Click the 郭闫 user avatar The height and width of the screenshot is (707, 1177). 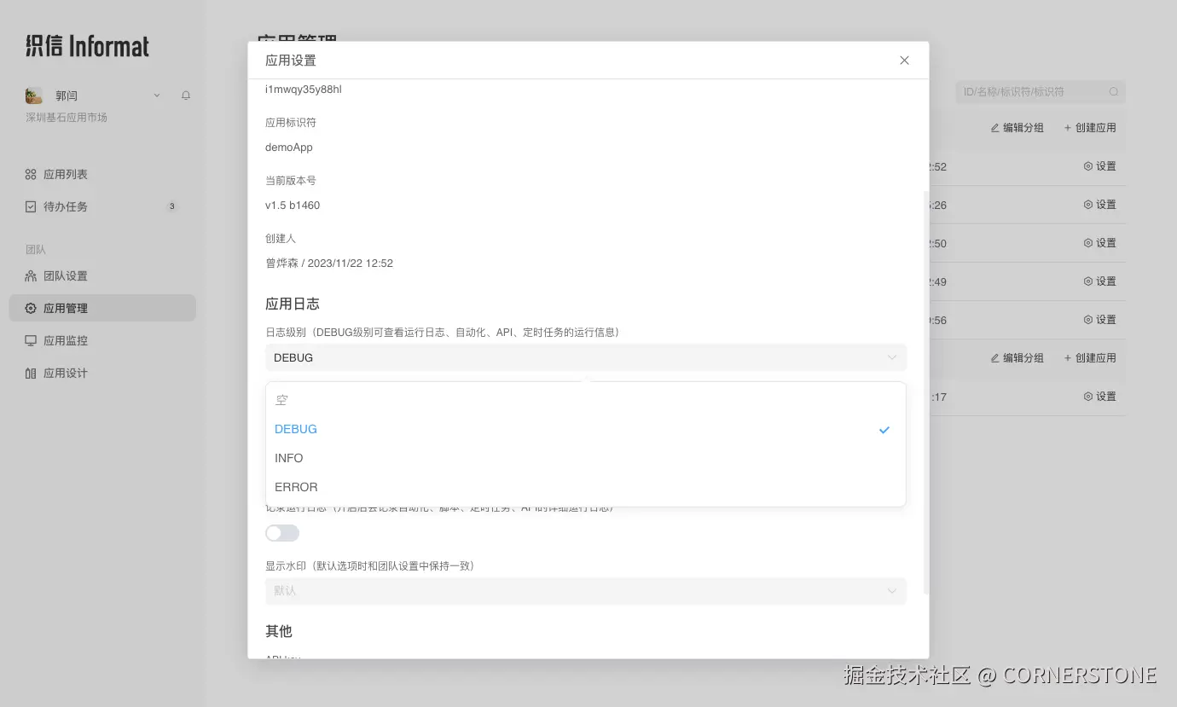(x=34, y=96)
